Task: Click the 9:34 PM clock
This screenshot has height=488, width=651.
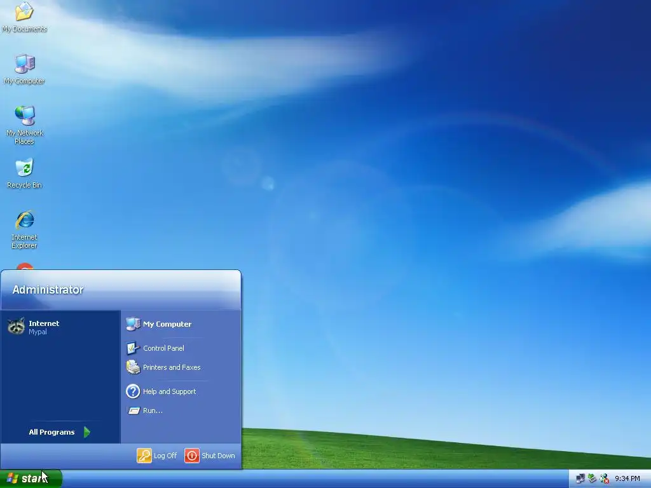Action: 627,479
